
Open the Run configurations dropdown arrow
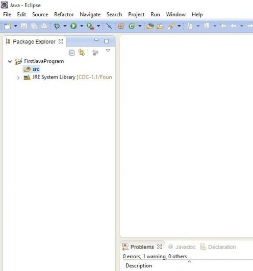(x=82, y=26)
